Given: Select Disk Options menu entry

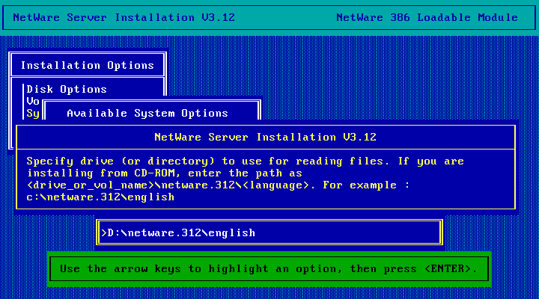Looking at the screenshot, I should 67,89.
